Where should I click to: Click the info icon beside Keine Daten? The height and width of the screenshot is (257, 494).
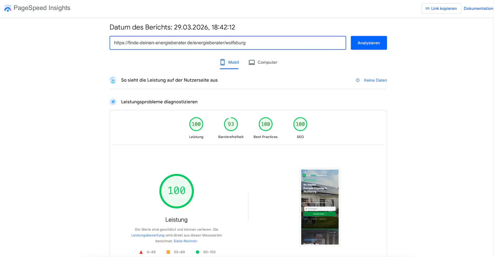[x=358, y=80]
